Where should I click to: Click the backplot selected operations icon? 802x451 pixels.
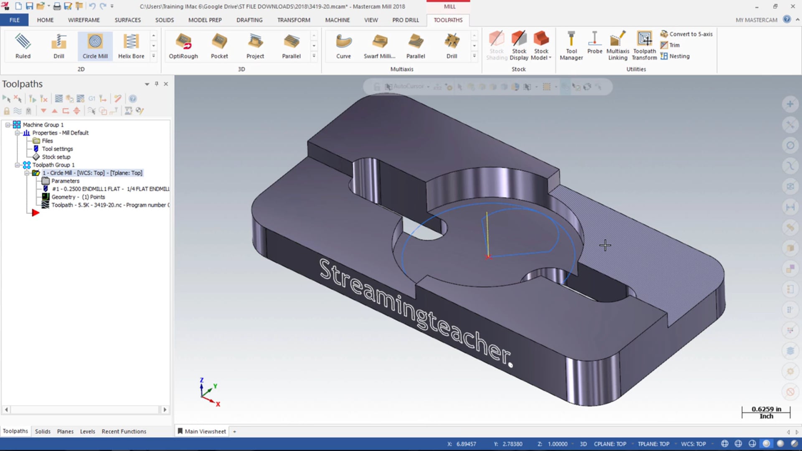click(x=58, y=99)
